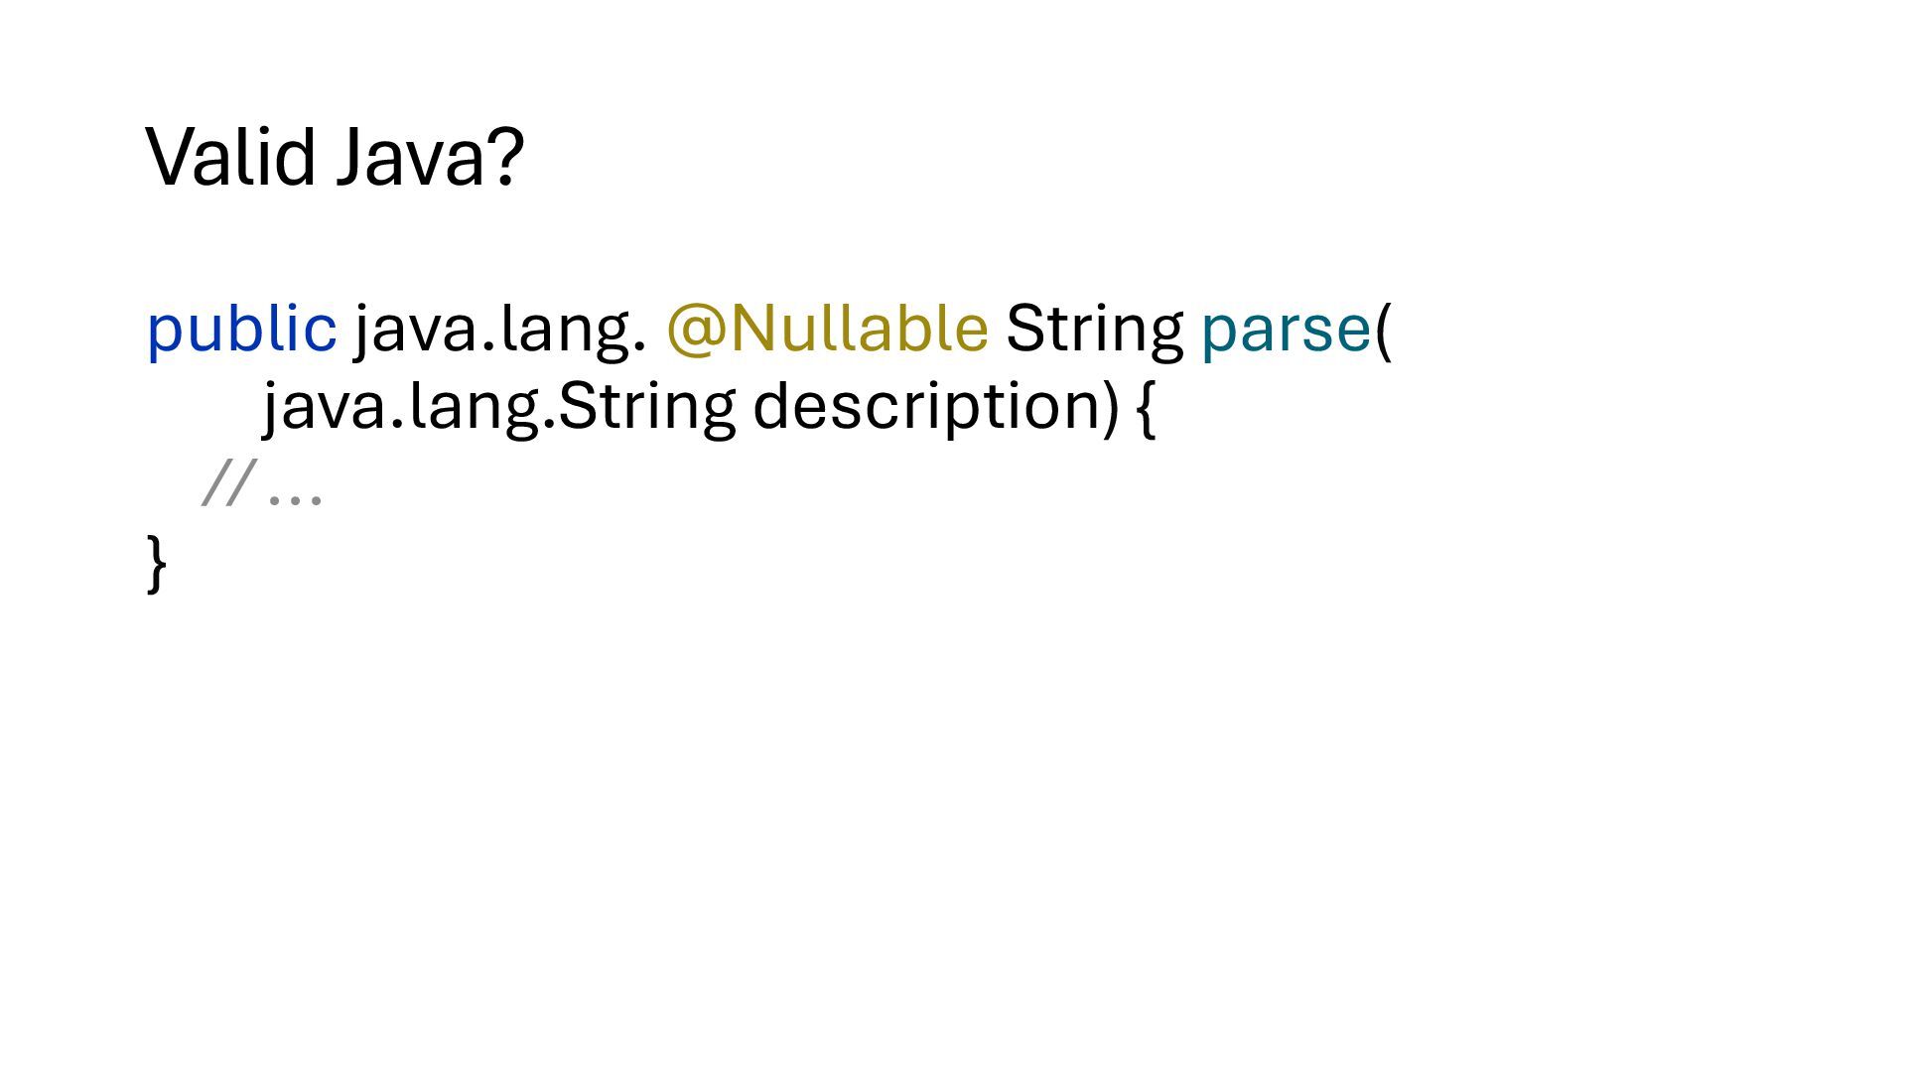Click the 'Valid Java?' slide title
The image size is (1906, 1072).
click(335, 156)
